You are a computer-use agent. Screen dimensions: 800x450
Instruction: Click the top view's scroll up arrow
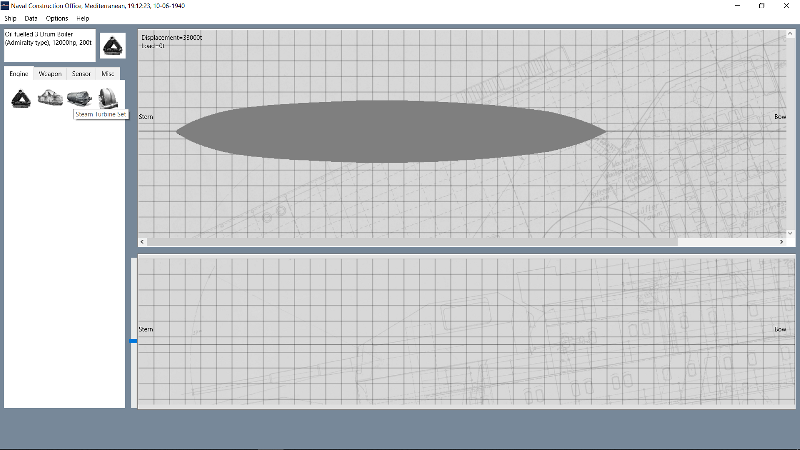pyautogui.click(x=790, y=34)
